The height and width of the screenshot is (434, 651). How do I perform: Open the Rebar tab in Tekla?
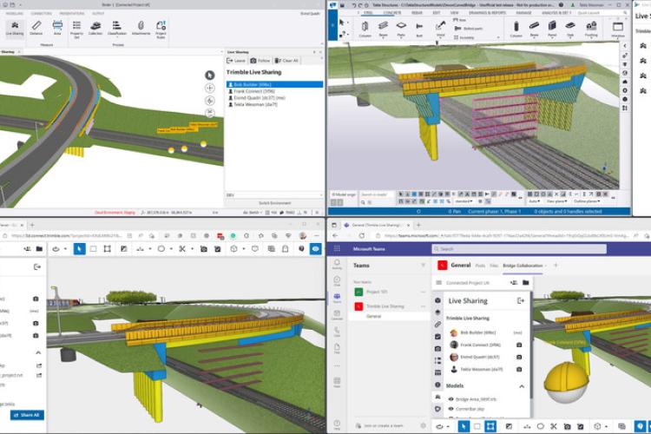[x=417, y=13]
